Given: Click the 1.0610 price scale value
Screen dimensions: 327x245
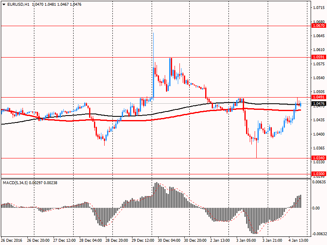Looking at the screenshot, I should pyautogui.click(x=319, y=49).
